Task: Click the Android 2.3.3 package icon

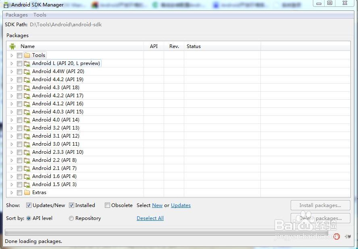Action: [x=27, y=152]
